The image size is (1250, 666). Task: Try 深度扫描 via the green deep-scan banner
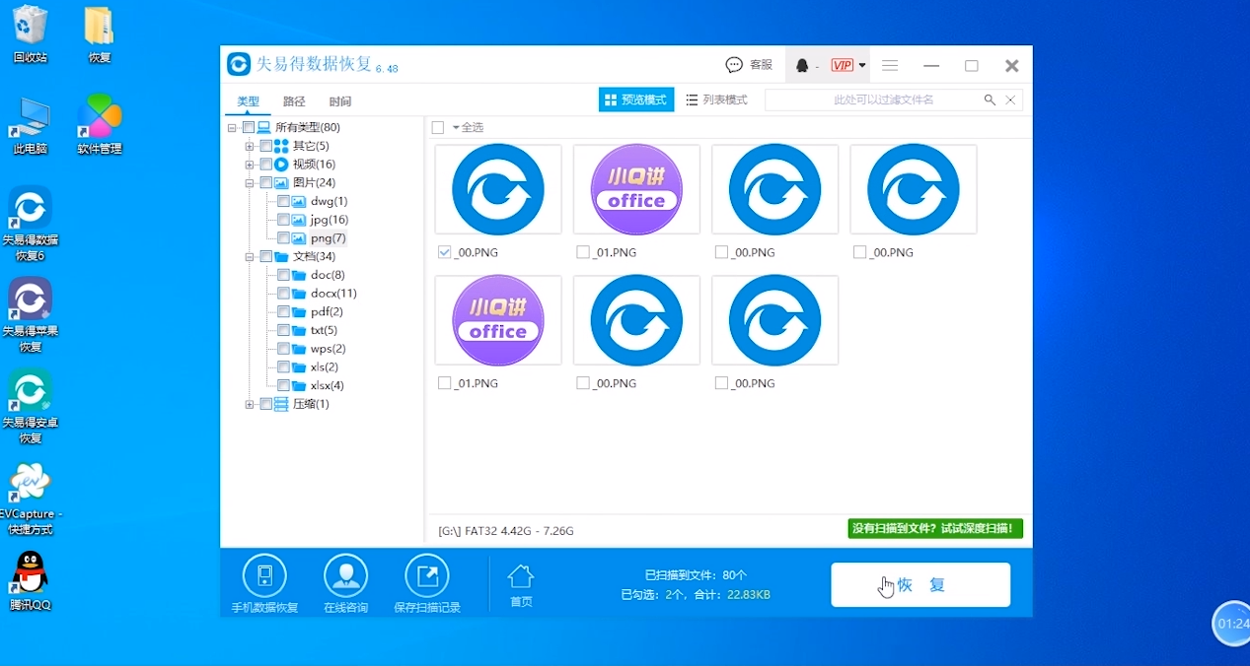pos(934,528)
